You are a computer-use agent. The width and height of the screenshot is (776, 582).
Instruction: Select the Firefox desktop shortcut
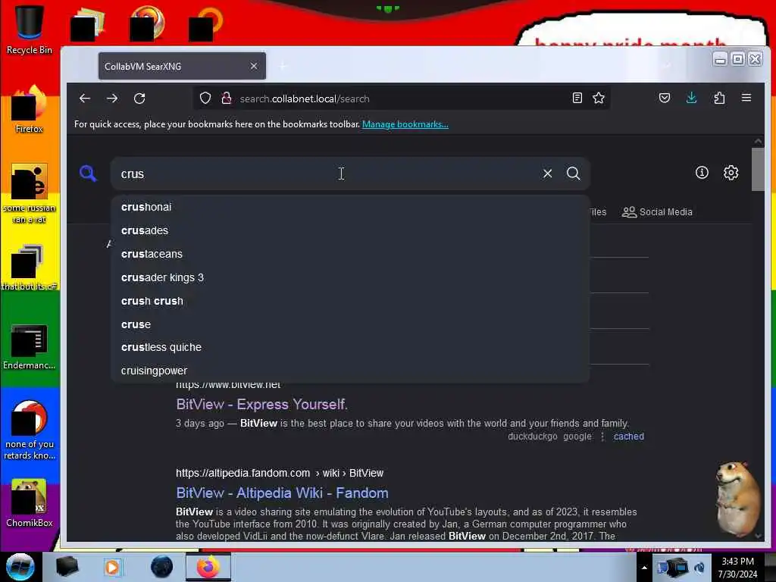point(30,110)
